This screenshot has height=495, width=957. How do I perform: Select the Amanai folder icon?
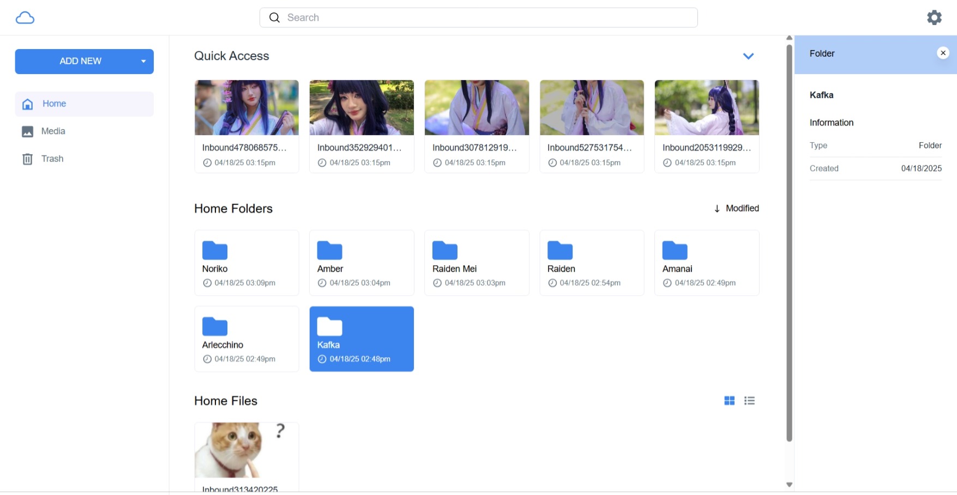tap(675, 250)
